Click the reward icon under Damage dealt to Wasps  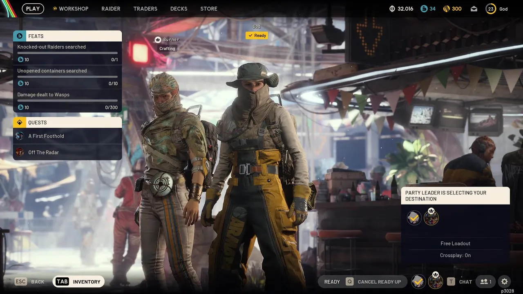coord(21,107)
